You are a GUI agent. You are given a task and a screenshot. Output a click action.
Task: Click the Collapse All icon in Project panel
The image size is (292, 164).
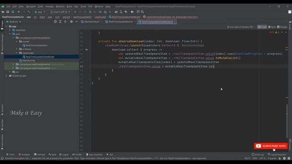click(65, 22)
